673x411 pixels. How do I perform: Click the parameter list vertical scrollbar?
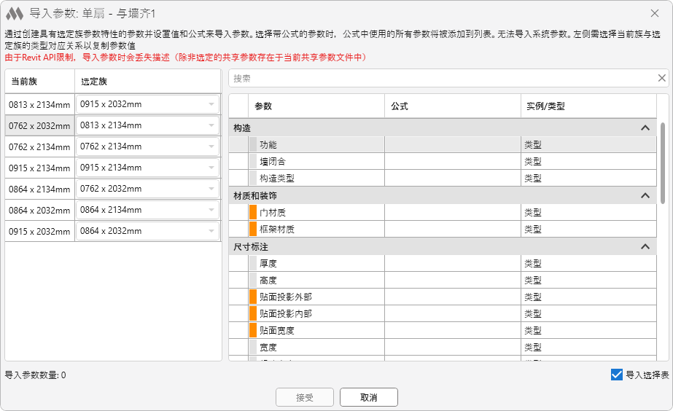tap(663, 163)
